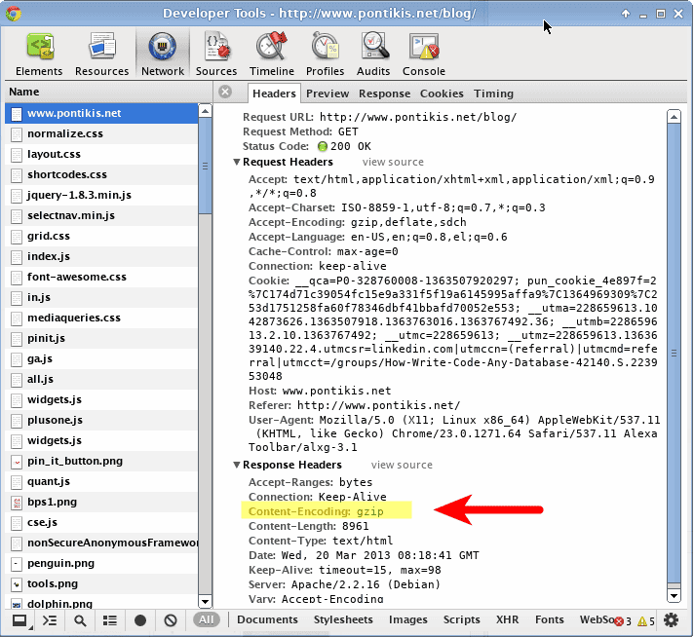Click the pin_it_button.png file icon

point(17,462)
